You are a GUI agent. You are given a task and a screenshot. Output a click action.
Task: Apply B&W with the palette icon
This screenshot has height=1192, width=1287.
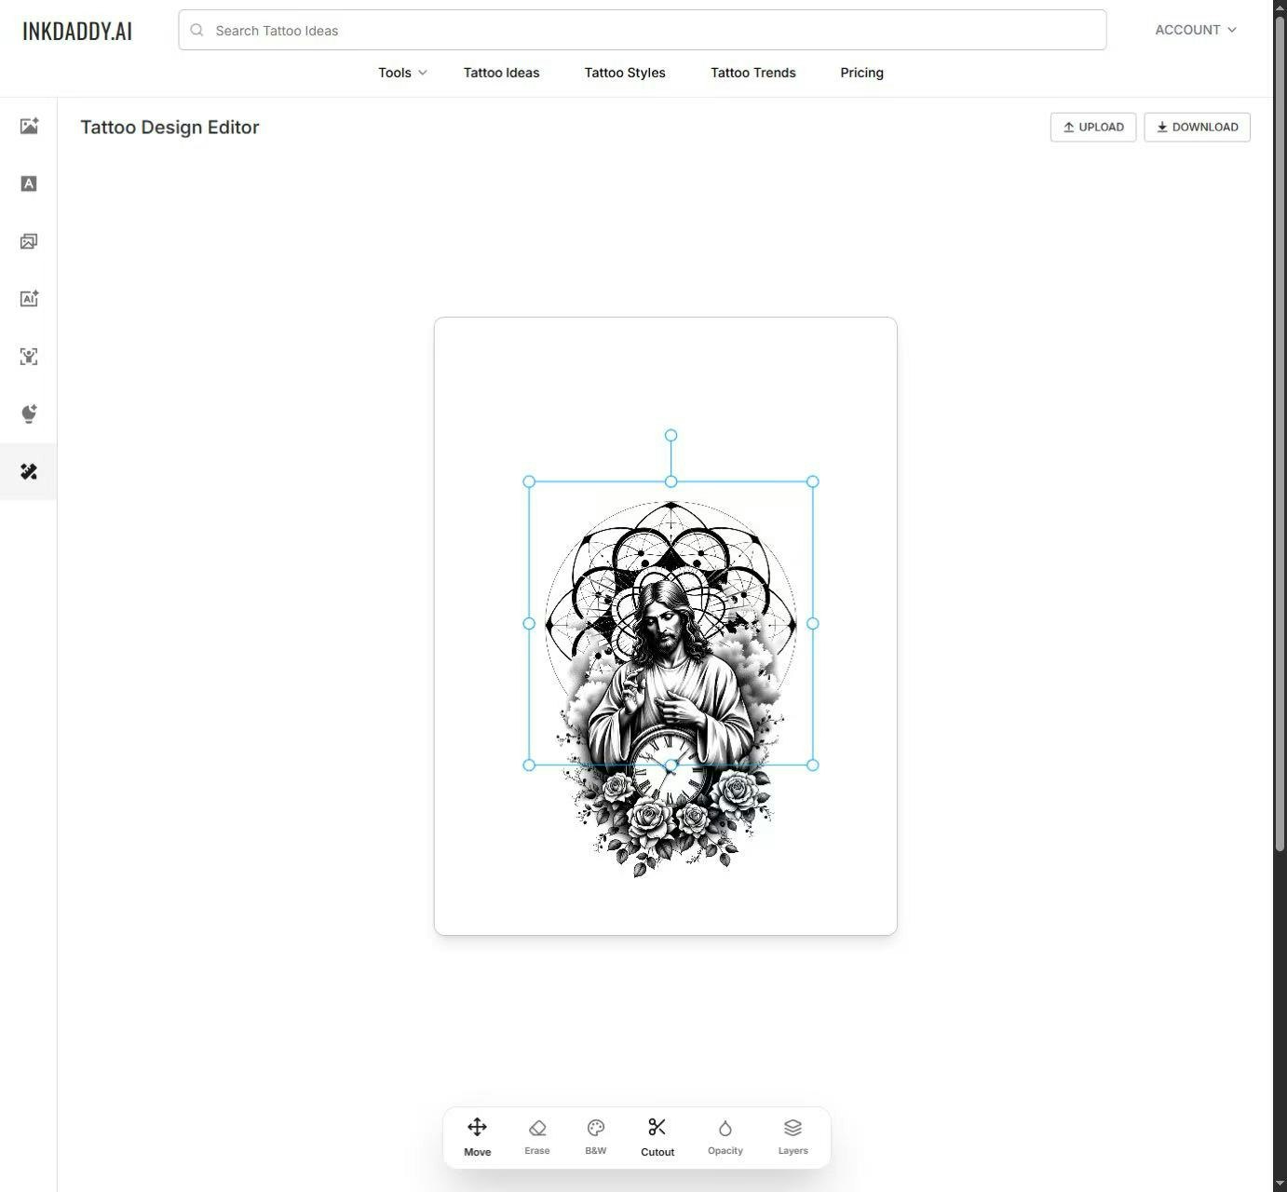point(595,1134)
